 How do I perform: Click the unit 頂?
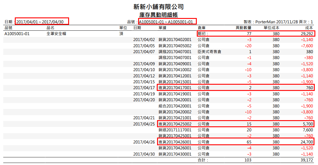[x=121, y=34]
